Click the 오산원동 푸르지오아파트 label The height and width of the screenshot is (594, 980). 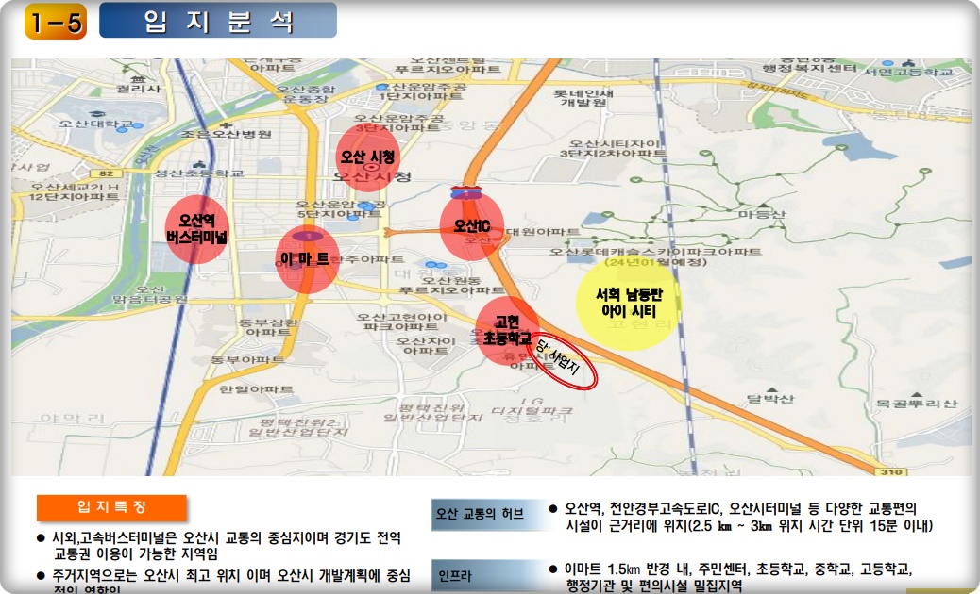coord(452,285)
